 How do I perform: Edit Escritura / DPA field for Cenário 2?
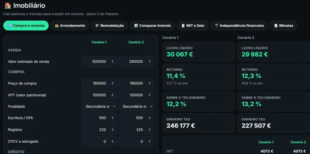136,118
